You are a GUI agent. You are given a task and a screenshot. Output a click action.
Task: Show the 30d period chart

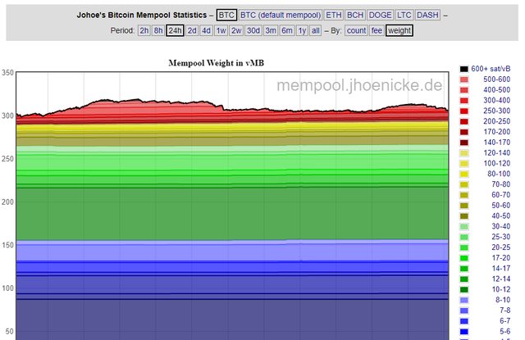click(x=253, y=30)
